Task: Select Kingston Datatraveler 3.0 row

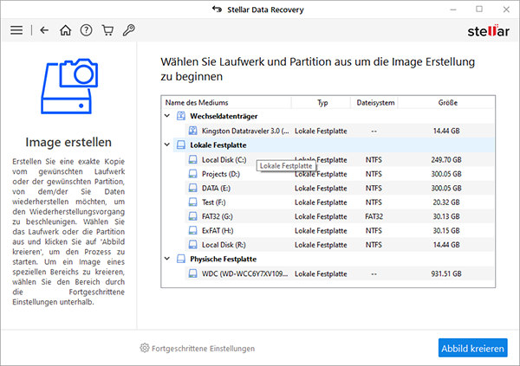Action: point(340,131)
